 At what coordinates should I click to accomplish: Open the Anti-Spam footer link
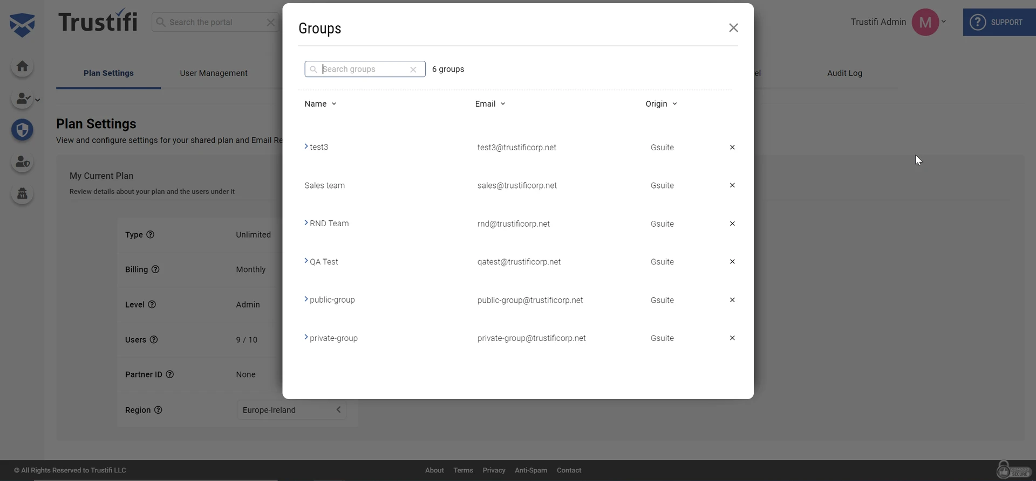(x=531, y=470)
